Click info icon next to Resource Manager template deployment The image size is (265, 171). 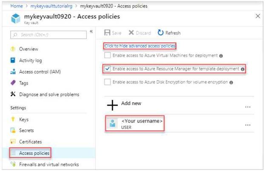pos(242,69)
